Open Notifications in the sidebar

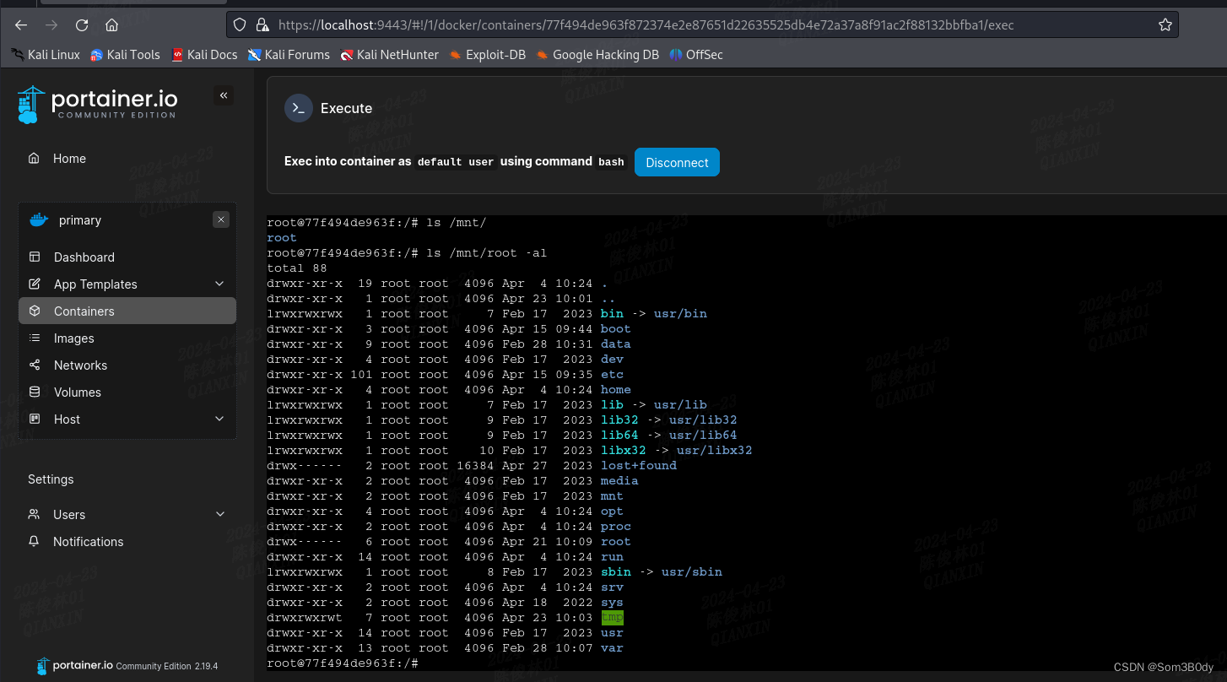click(x=89, y=542)
